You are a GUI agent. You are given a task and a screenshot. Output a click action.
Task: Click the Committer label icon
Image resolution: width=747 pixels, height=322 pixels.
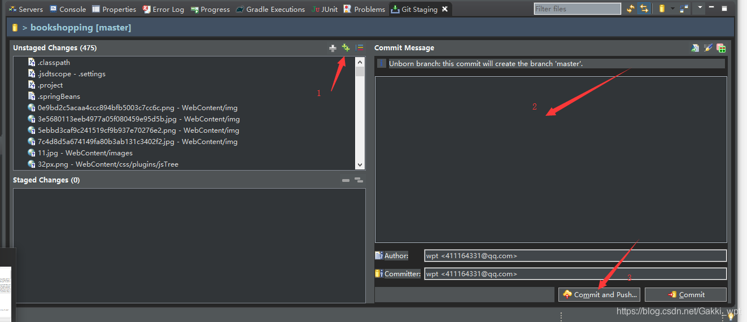point(379,273)
